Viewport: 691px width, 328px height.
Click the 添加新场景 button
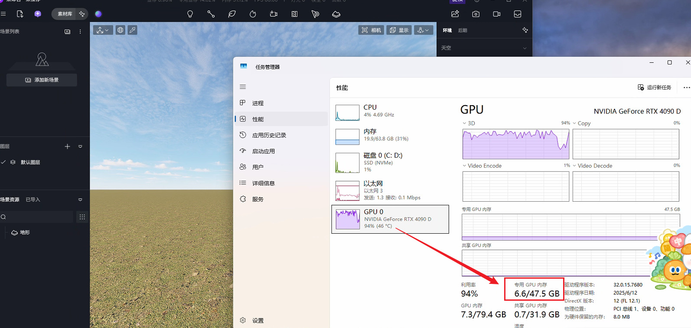click(42, 80)
